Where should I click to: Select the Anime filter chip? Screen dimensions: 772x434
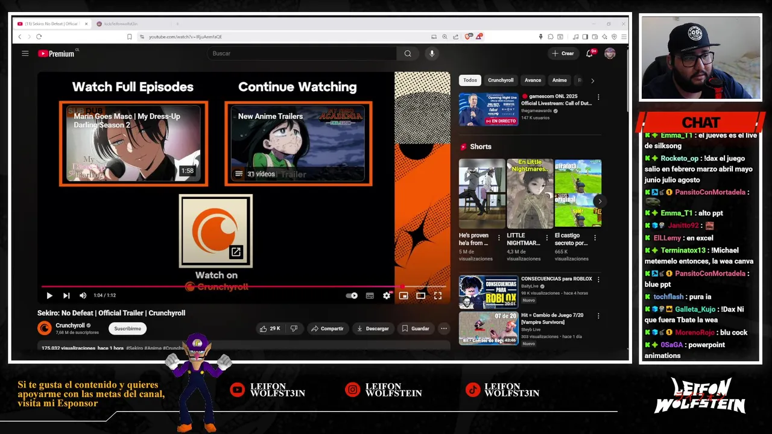pyautogui.click(x=560, y=80)
